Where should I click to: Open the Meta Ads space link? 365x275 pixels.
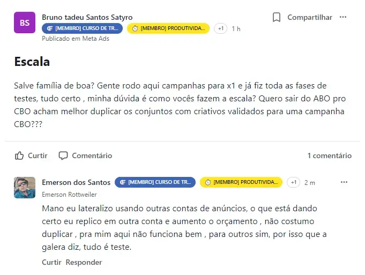[96, 39]
